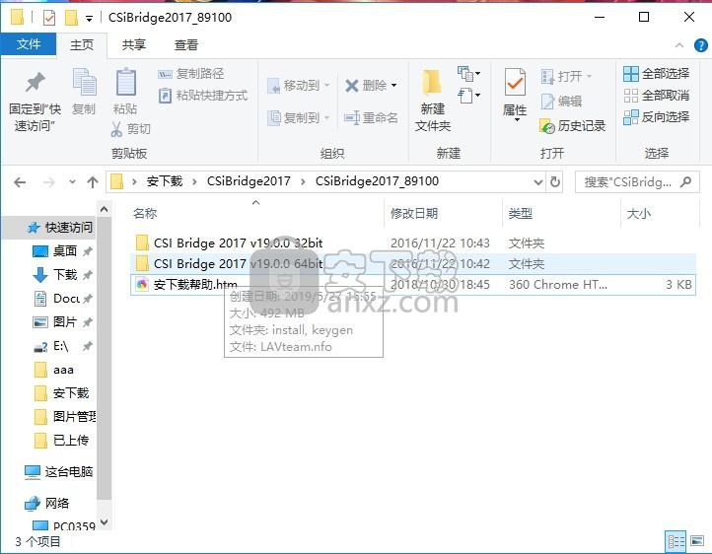This screenshot has height=554, width=712.
Task: Click the Open (打开) ribbon button
Action: tap(567, 76)
